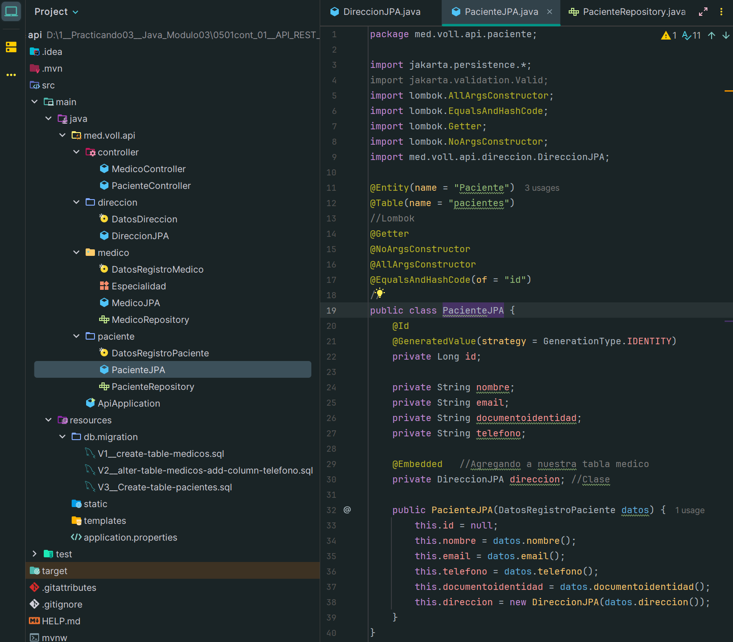Viewport: 733px width, 642px height.
Task: Click the typo count indicator
Action: 692,35
